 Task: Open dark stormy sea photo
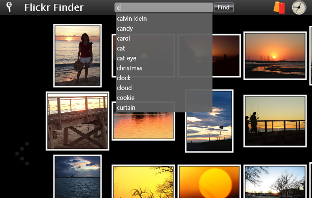pos(78,177)
